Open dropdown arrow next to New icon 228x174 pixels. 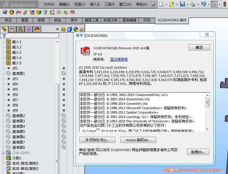[x=166, y=4]
